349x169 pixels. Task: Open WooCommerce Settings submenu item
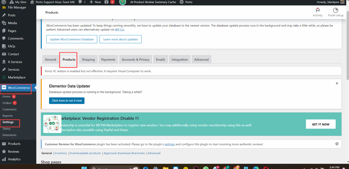tap(8, 122)
